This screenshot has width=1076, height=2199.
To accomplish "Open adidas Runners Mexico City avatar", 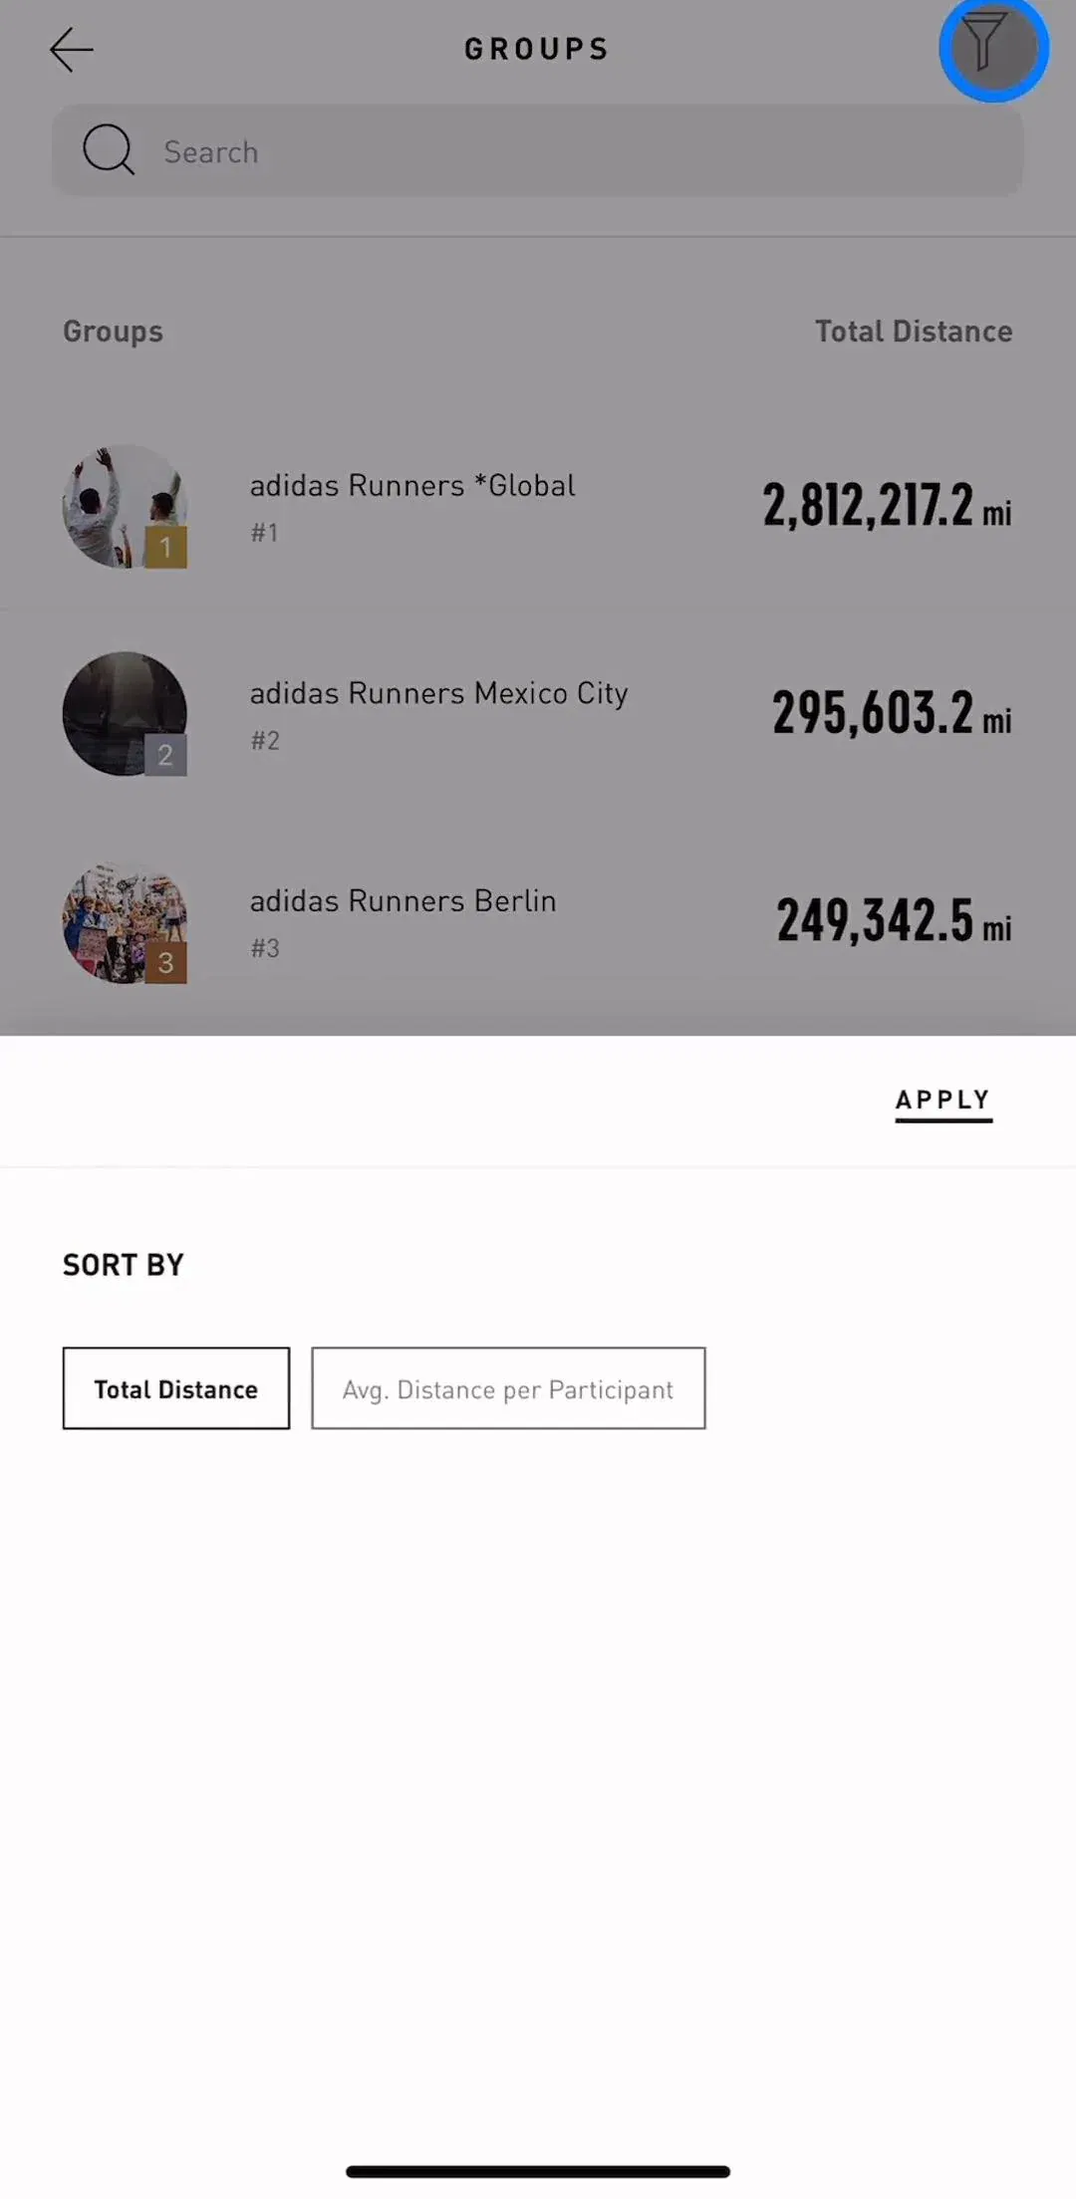I will tap(125, 713).
